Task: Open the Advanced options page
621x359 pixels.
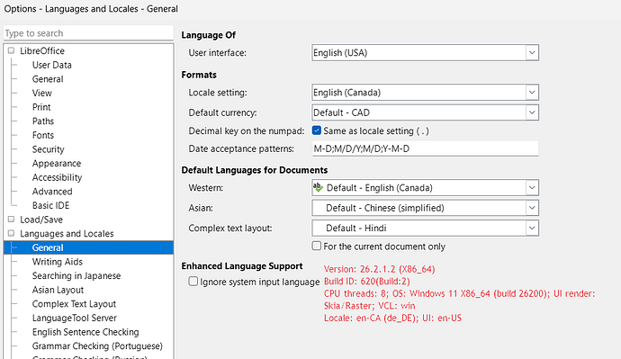Action: 52,192
